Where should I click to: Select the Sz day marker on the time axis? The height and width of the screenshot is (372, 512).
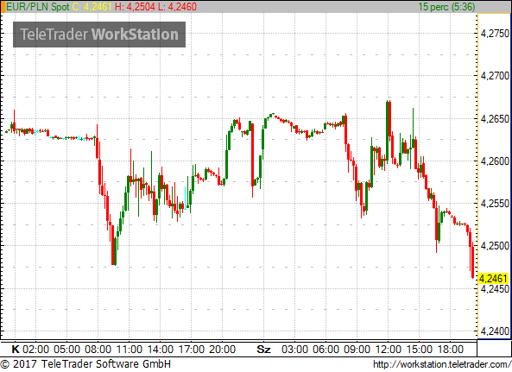tap(264, 350)
